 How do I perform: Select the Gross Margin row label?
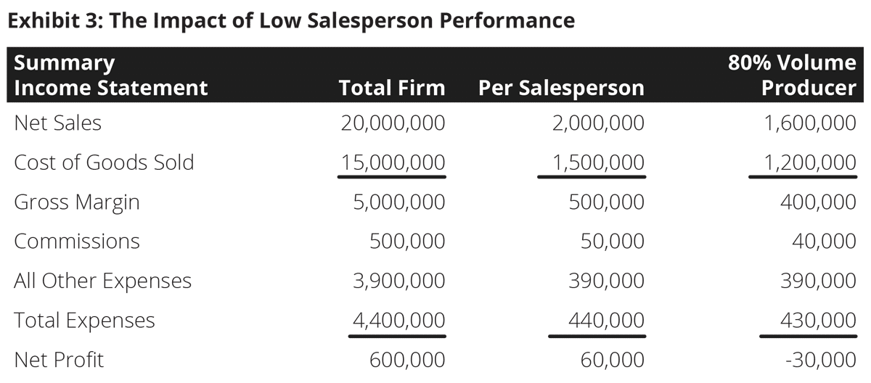(76, 202)
